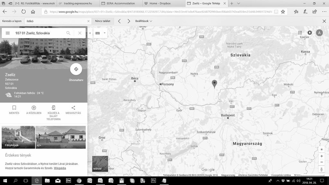Share this page icon

pos(315,12)
